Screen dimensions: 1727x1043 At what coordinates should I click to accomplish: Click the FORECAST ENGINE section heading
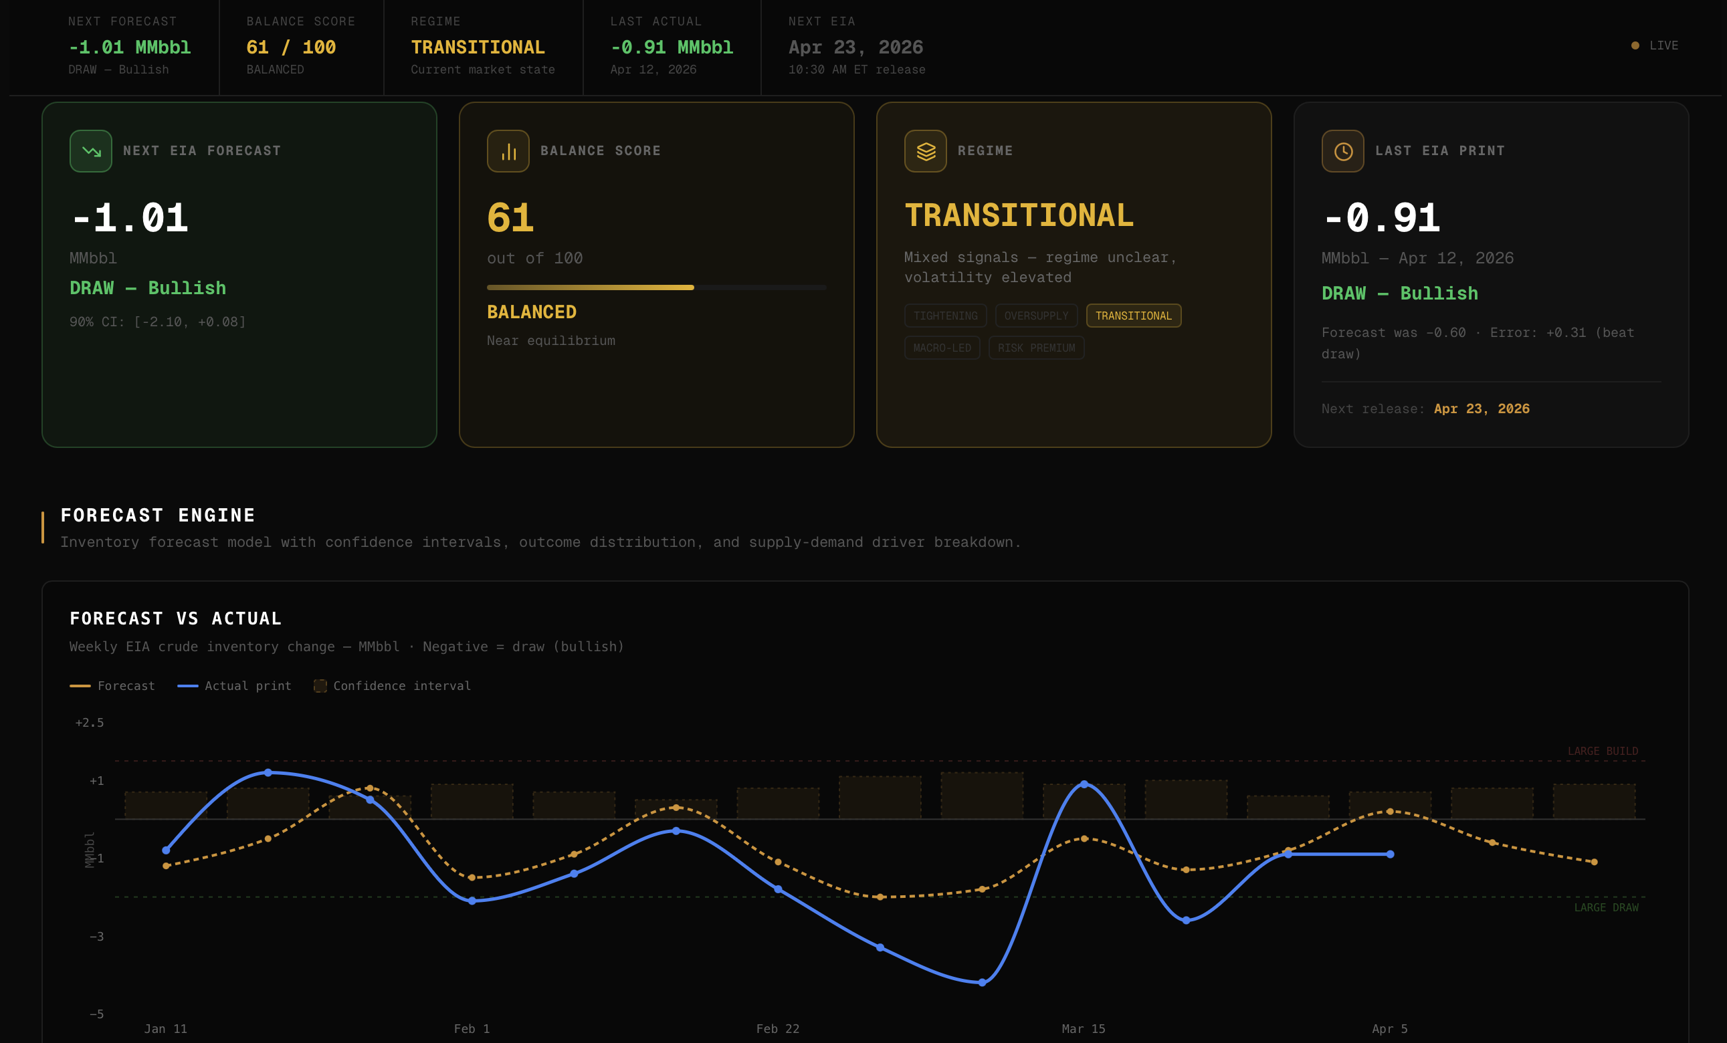click(158, 515)
